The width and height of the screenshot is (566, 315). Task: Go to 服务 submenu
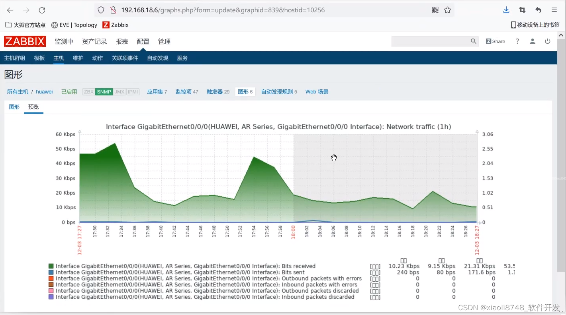[182, 58]
